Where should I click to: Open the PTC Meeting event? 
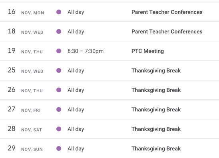point(147,51)
